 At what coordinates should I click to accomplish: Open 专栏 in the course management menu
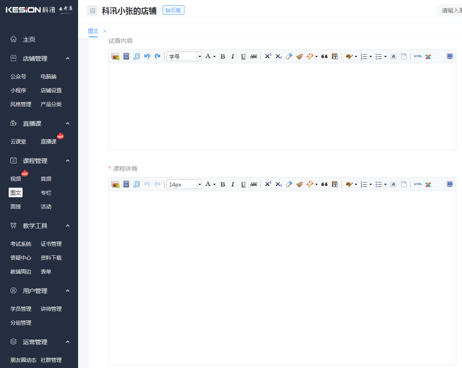(46, 193)
